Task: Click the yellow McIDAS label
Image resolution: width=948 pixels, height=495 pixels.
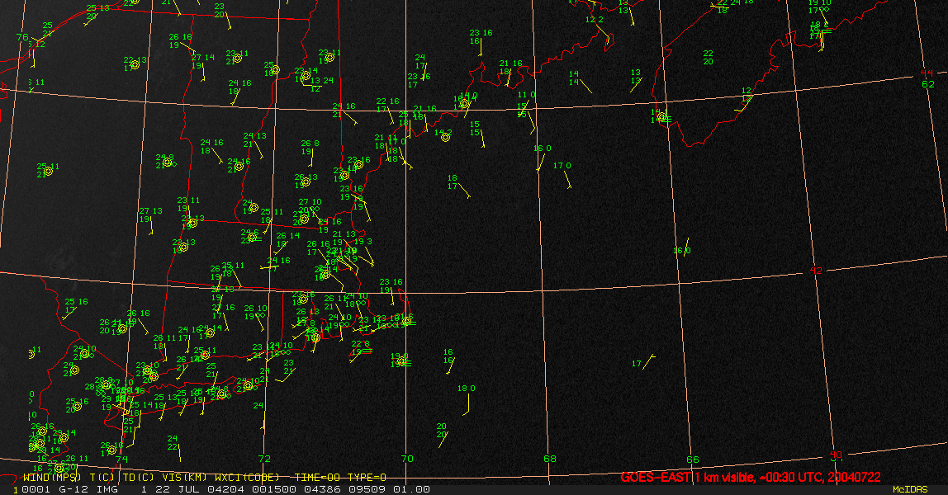Action: (x=910, y=489)
